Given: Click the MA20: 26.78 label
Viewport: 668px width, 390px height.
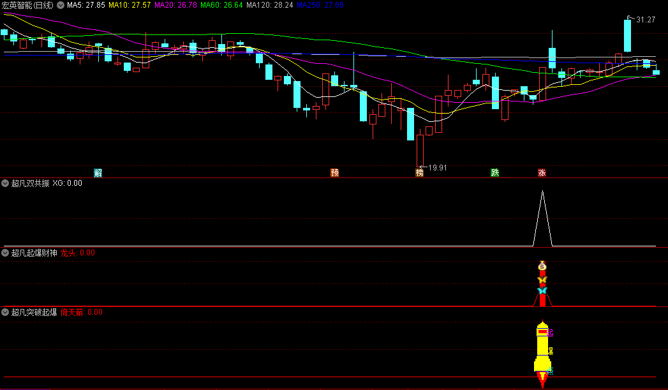Looking at the screenshot, I should (175, 5).
